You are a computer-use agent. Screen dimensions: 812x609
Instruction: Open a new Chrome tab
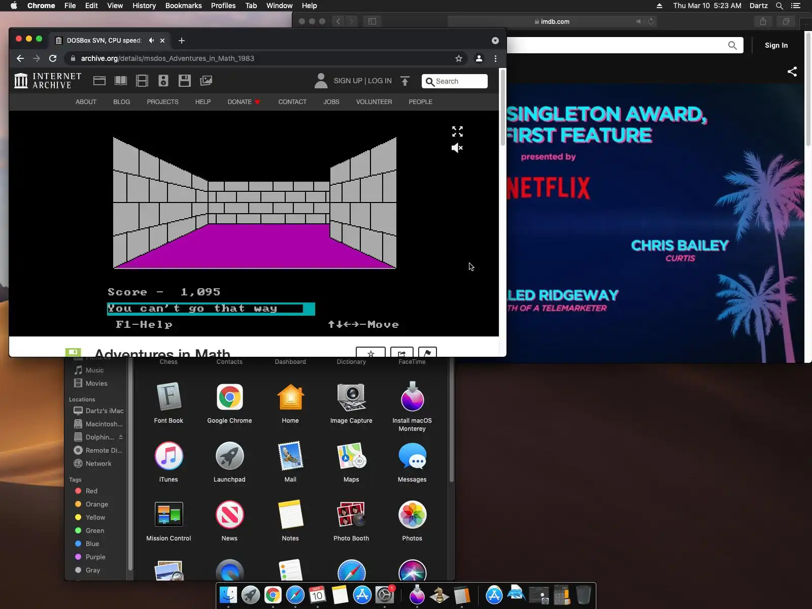[x=182, y=41]
